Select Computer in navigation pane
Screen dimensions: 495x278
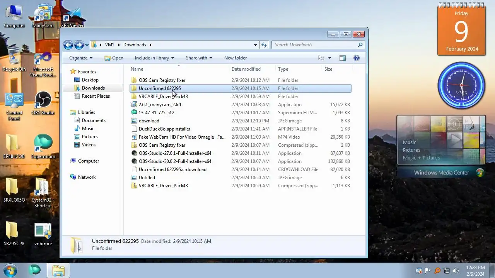[89, 161]
